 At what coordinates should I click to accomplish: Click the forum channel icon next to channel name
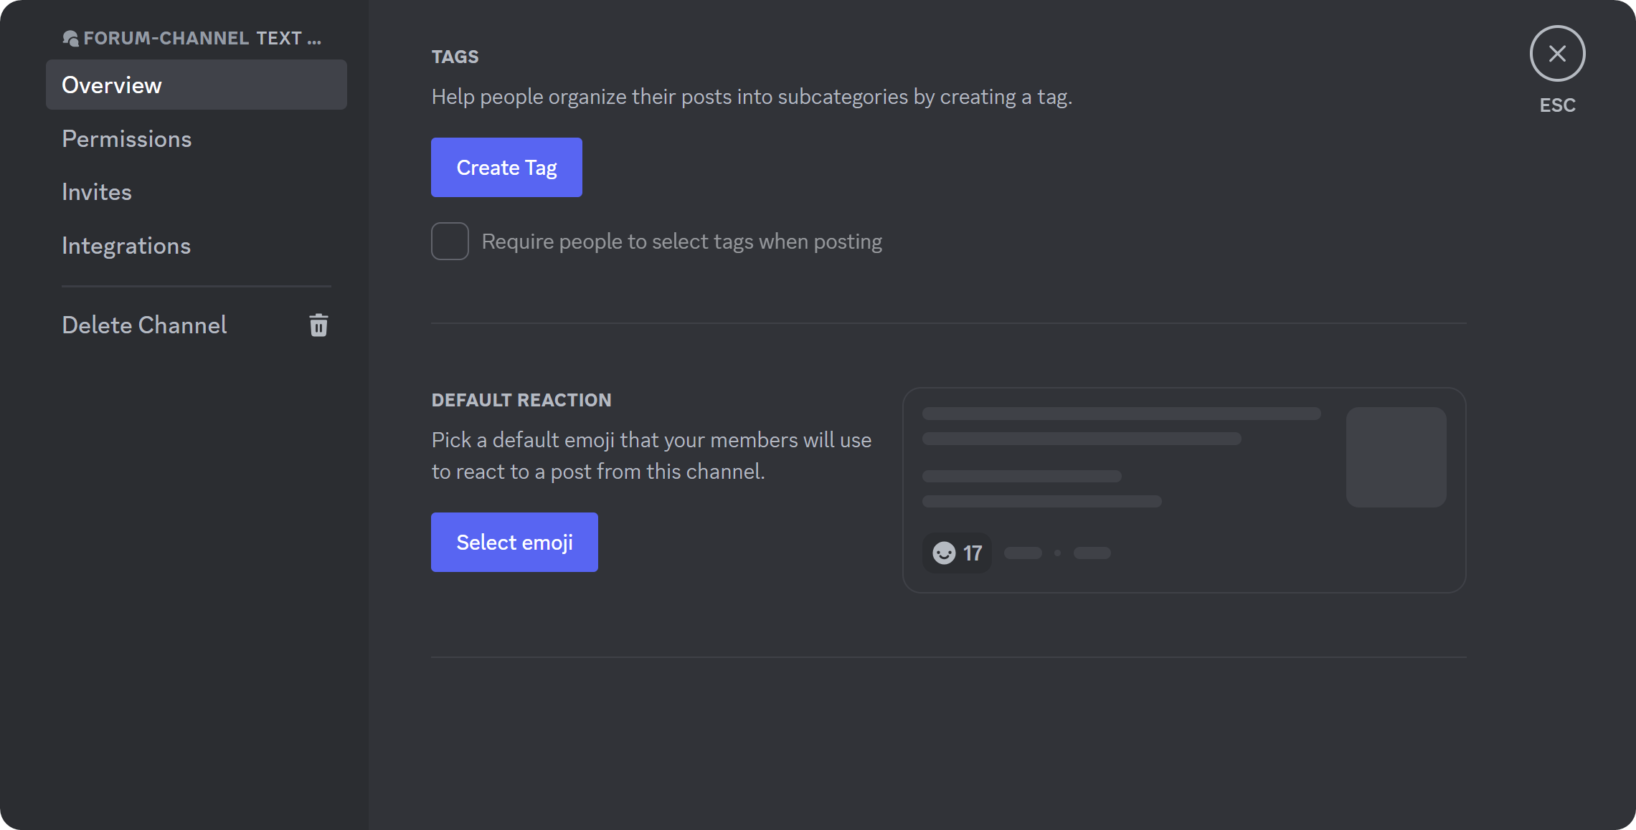(71, 39)
